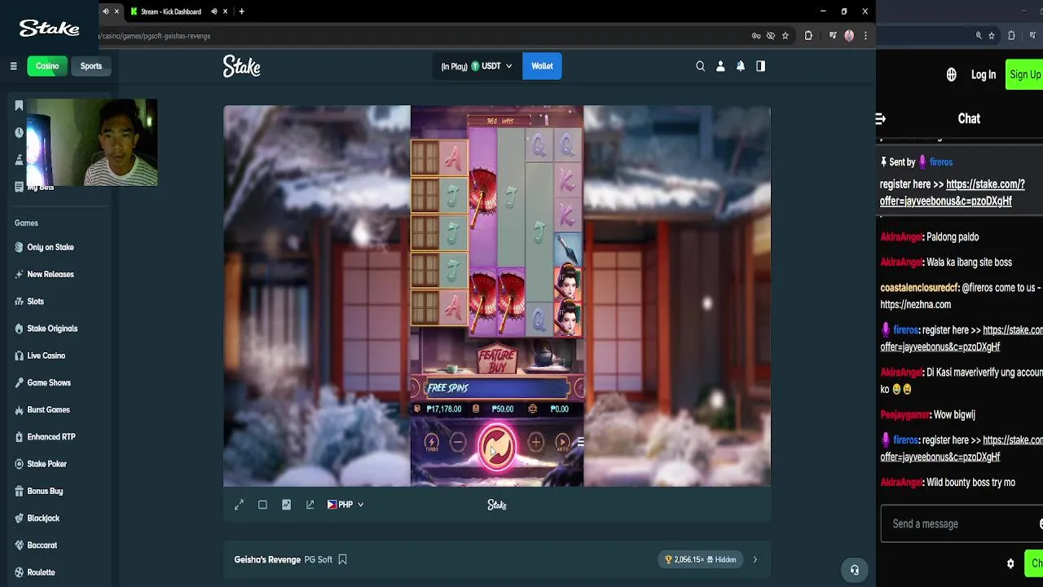
Task: Click the Chrome profile avatar
Action: pyautogui.click(x=849, y=36)
